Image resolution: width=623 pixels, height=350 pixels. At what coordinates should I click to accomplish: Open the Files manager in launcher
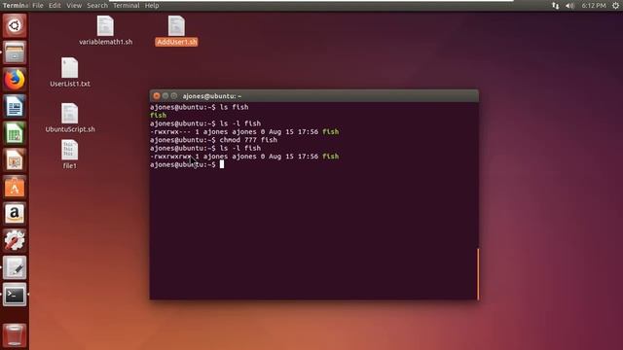(15, 52)
